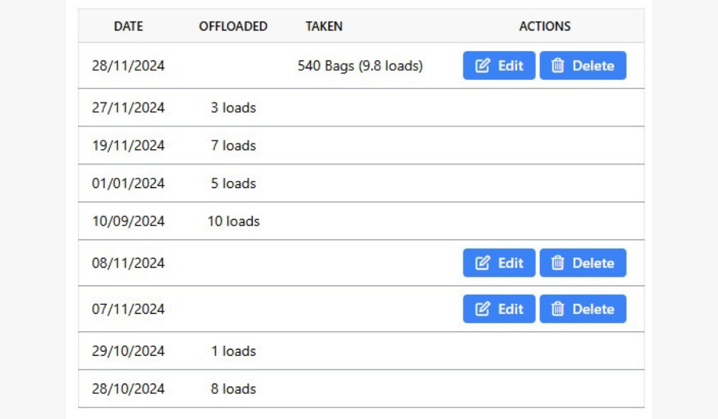Select the TAKEN column header
718x419 pixels.
click(x=324, y=26)
